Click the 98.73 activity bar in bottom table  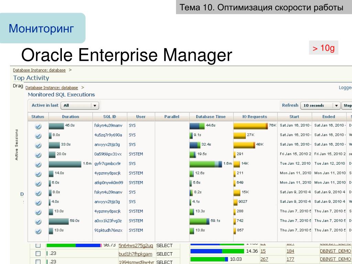click(74, 245)
